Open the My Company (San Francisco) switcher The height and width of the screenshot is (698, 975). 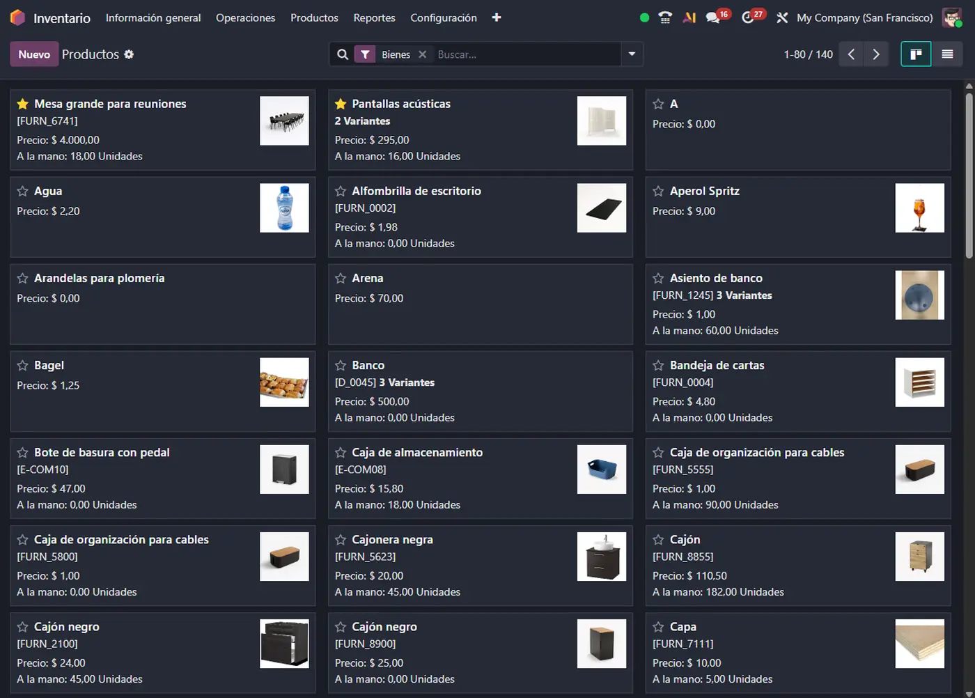click(x=864, y=17)
